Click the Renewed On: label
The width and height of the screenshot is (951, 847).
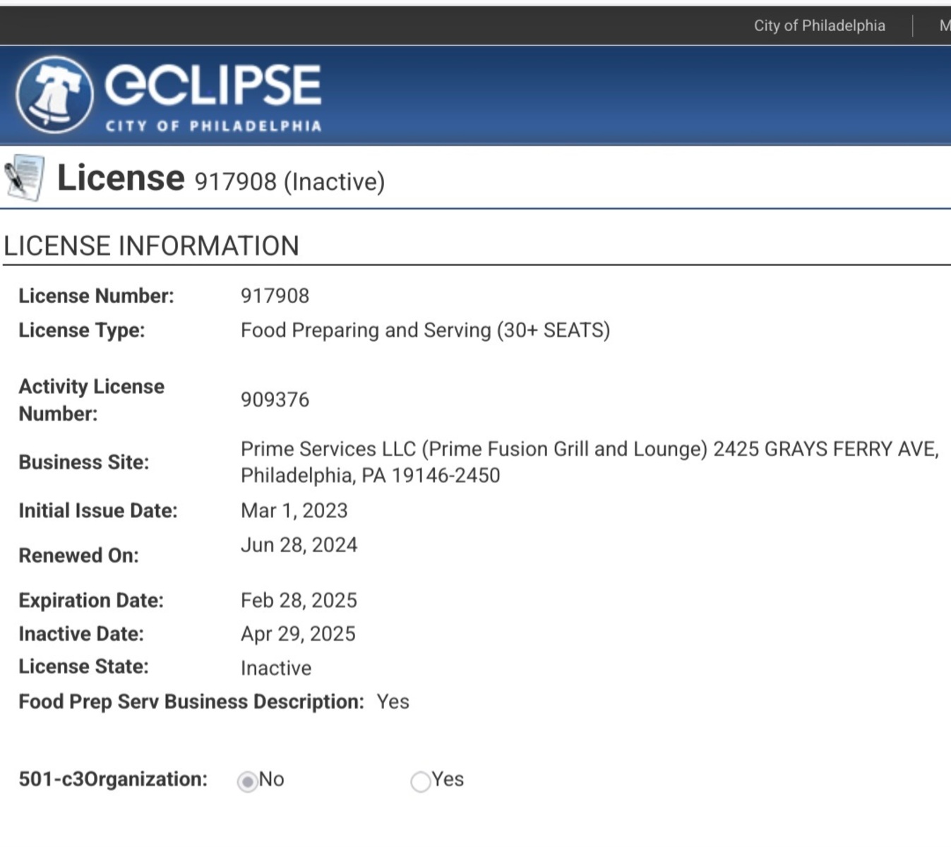tap(78, 555)
